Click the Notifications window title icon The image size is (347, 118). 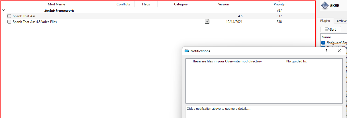pyautogui.click(x=187, y=51)
